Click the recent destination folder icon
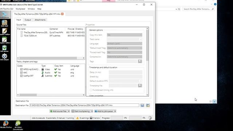 [148, 105]
